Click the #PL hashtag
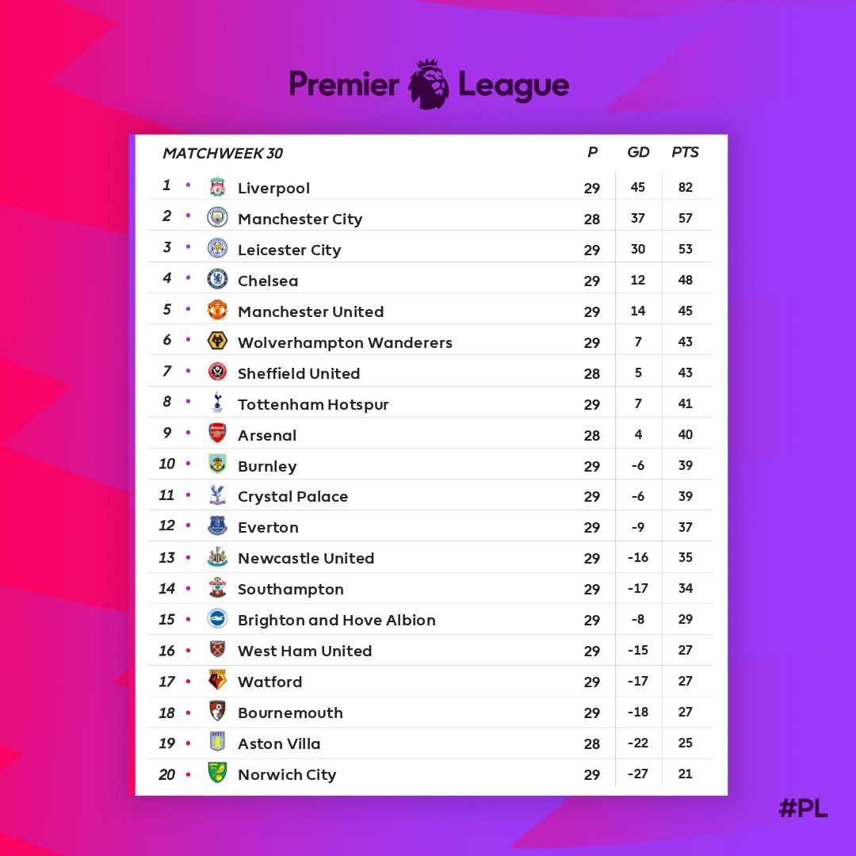This screenshot has width=856, height=856. click(803, 808)
